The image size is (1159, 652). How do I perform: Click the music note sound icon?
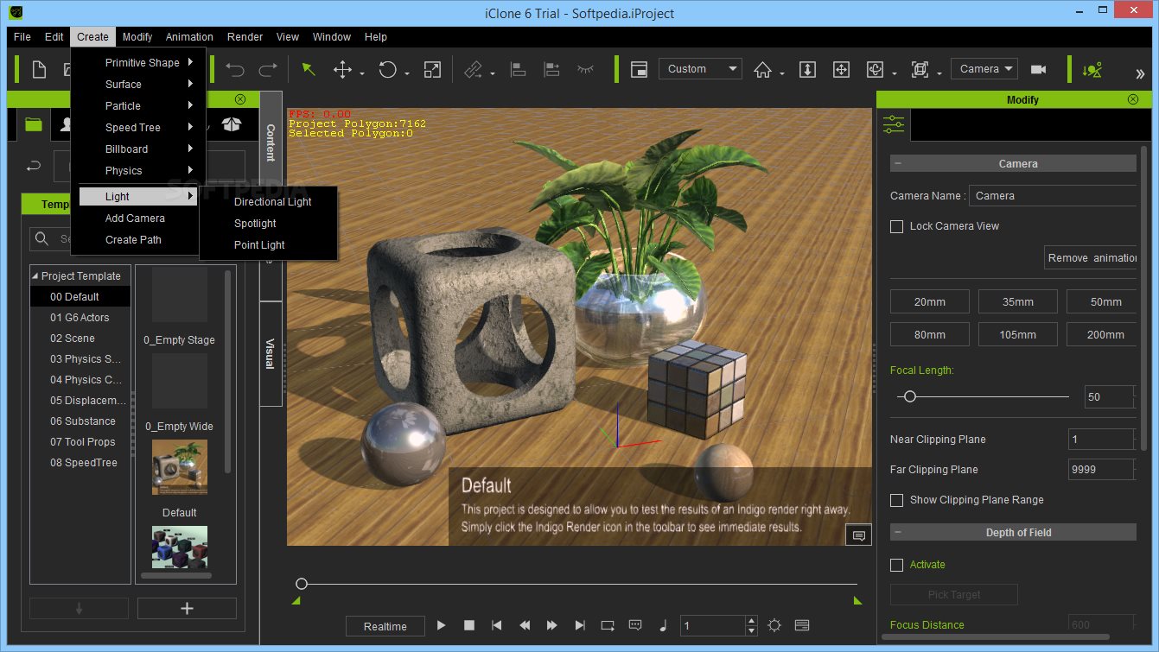[x=664, y=625]
